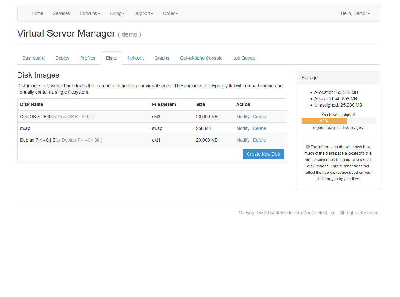
Task: Expand the Domains dropdown menu
Action: [90, 13]
